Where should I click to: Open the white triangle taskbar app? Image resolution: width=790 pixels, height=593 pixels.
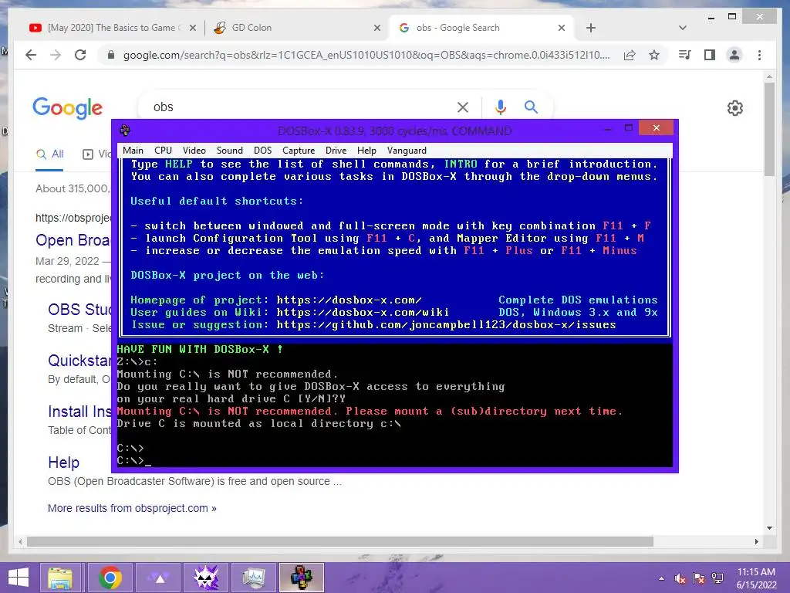(159, 578)
